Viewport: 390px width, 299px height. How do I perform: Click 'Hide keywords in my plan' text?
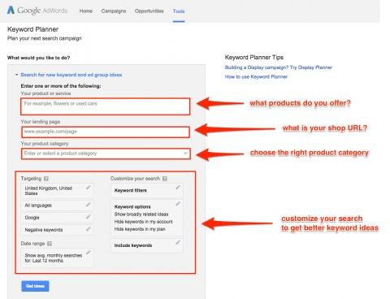(140, 229)
